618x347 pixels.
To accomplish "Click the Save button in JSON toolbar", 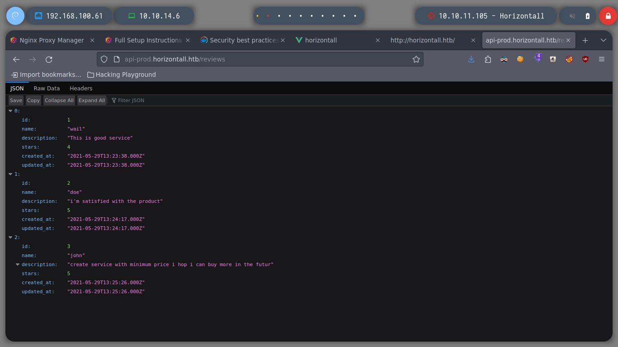I will coord(16,100).
